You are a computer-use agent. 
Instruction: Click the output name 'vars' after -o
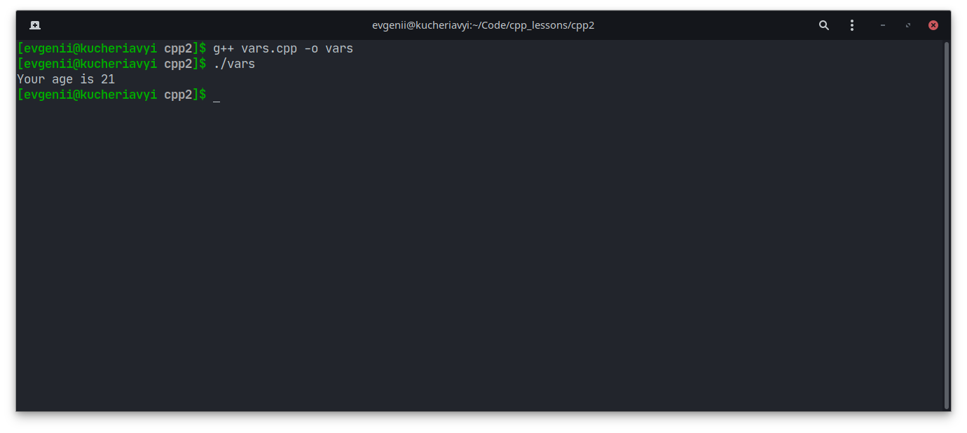(x=339, y=49)
